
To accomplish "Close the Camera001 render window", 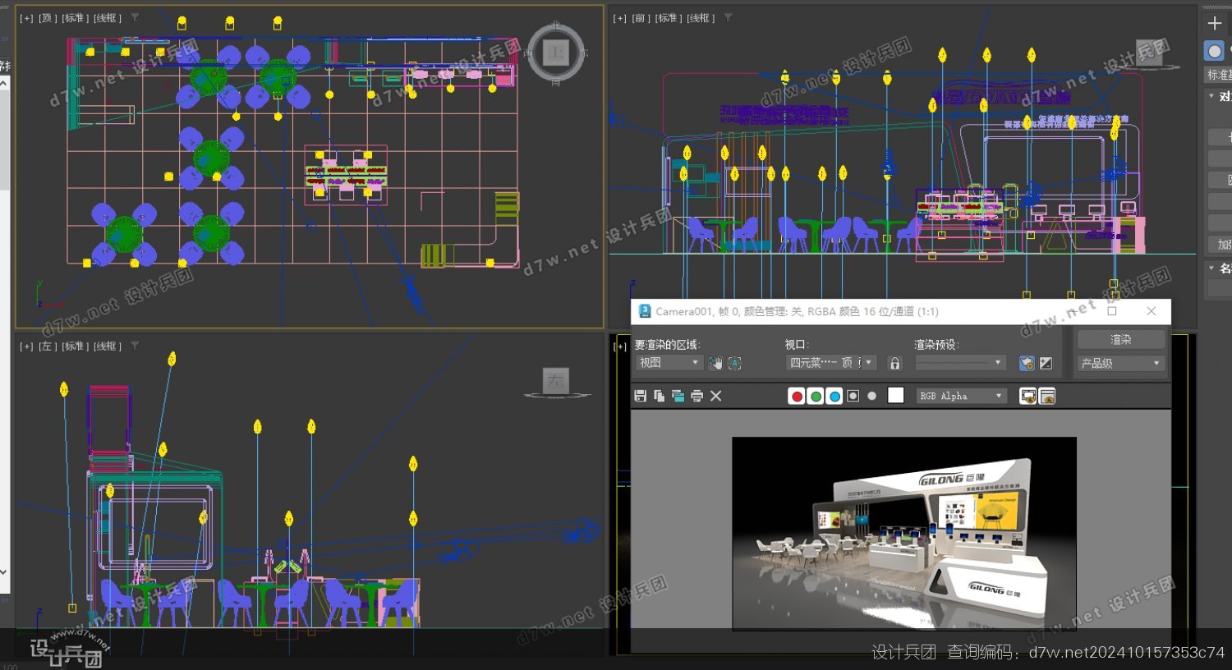I will tap(1151, 311).
